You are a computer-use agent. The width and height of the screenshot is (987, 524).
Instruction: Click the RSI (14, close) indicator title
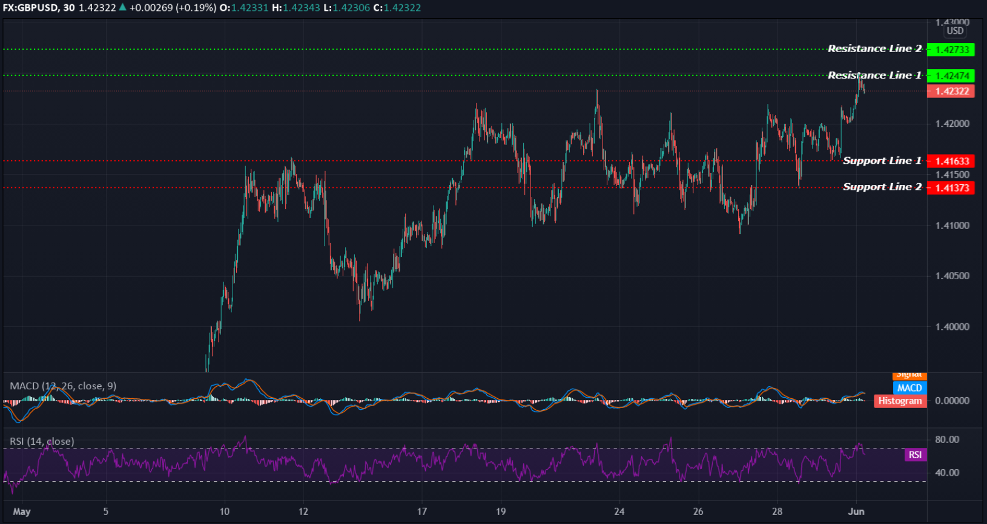[42, 441]
